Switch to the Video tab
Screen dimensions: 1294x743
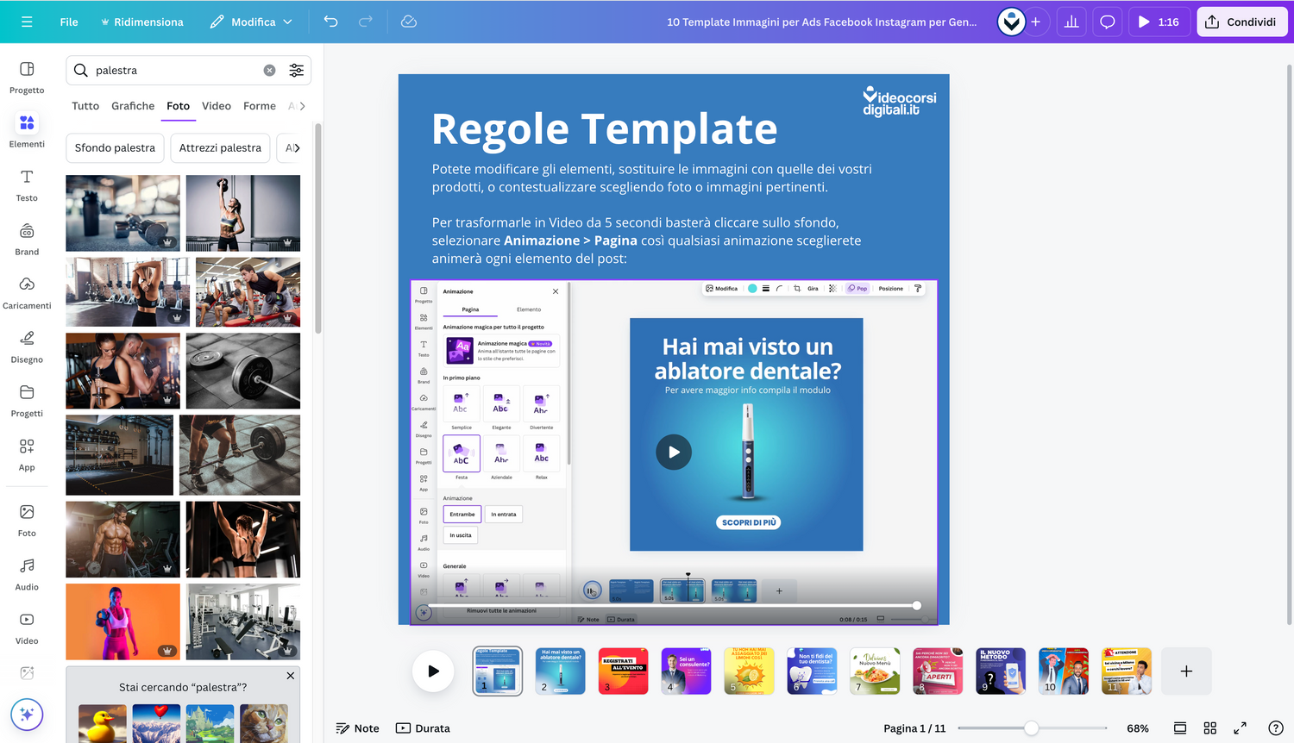point(217,106)
